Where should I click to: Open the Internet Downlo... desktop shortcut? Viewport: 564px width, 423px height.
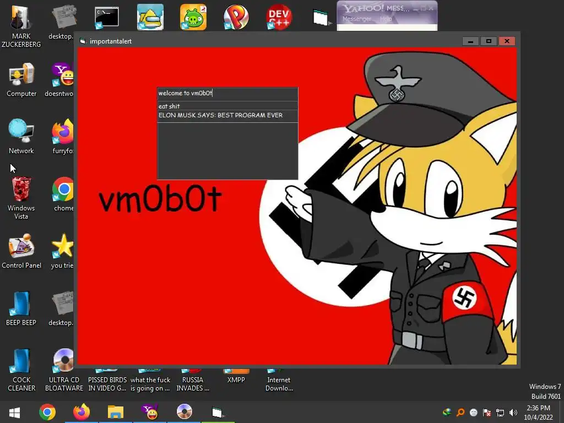(279, 380)
